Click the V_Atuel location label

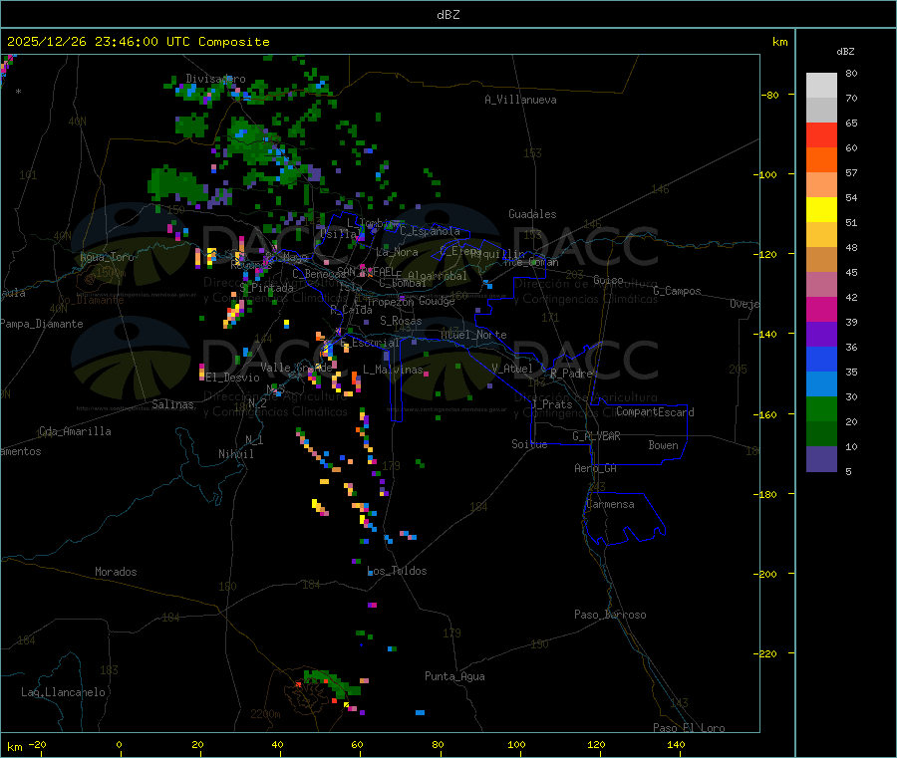(x=512, y=369)
